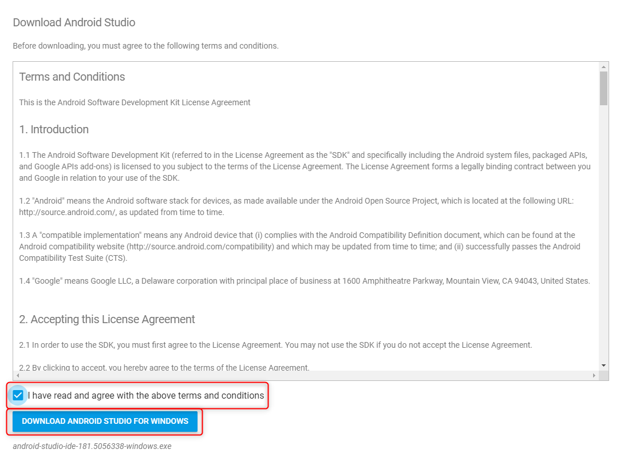Click 'I have read and agree' label text
The image size is (620, 465).
(146, 395)
